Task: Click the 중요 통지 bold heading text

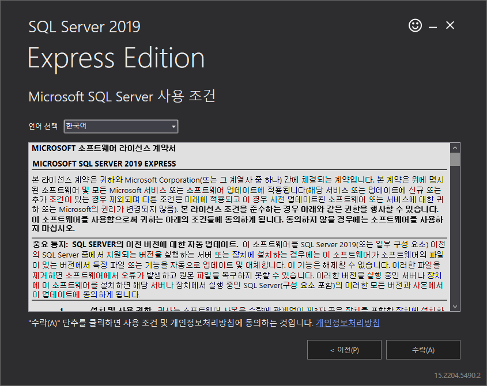Action: [x=135, y=244]
